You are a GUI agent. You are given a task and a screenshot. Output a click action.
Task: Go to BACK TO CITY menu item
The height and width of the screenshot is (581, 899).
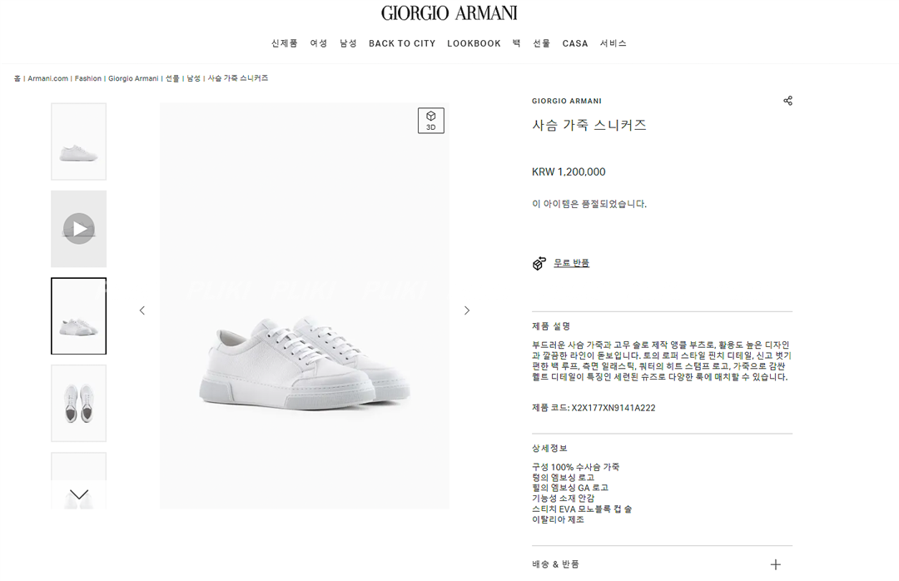click(402, 43)
